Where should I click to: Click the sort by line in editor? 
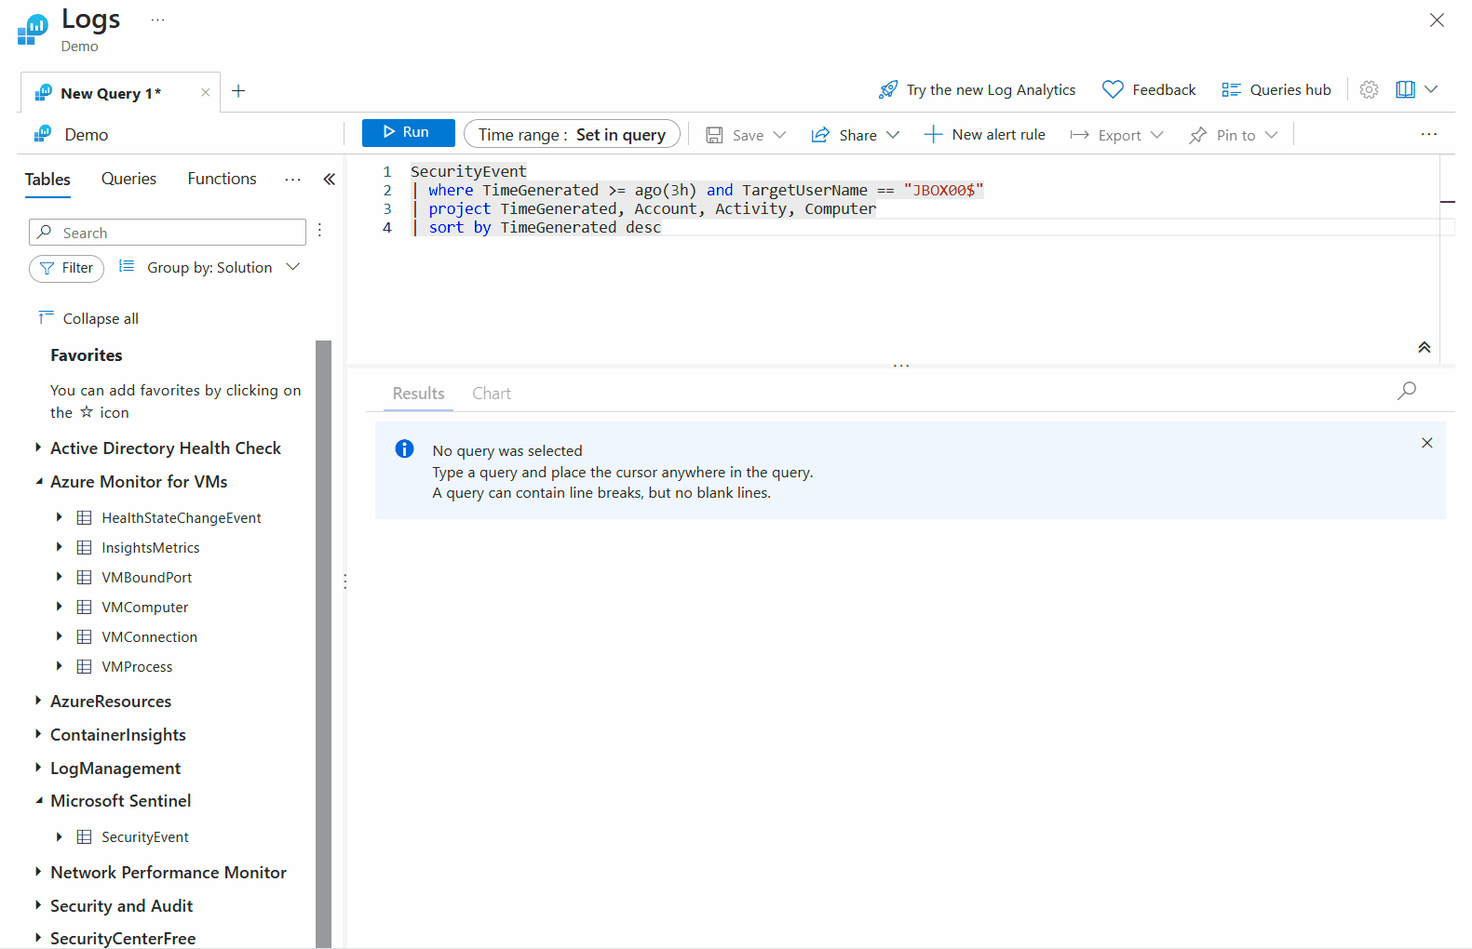pyautogui.click(x=536, y=227)
